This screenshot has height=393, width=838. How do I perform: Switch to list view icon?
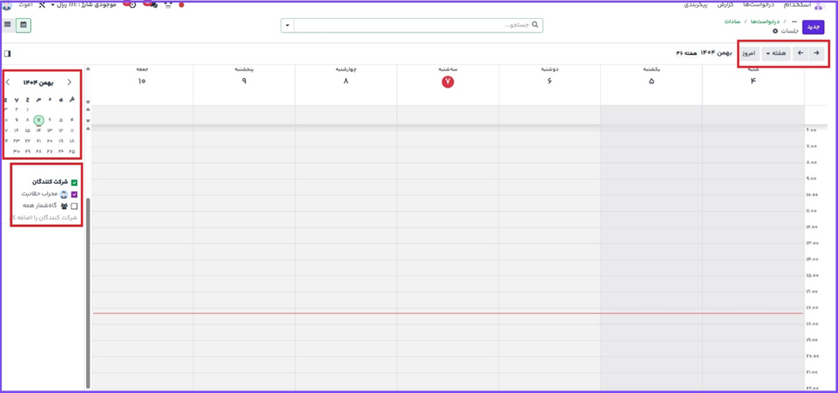8,25
